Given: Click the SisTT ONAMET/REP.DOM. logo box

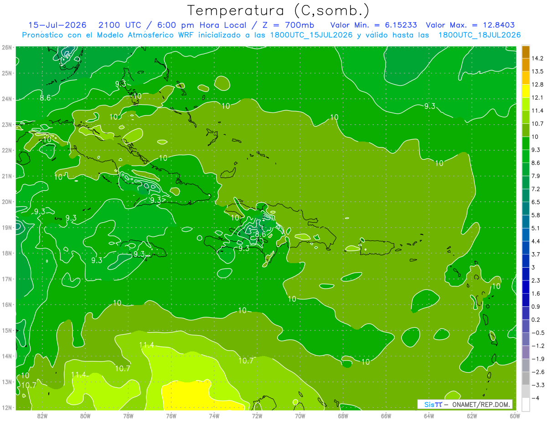Looking at the screenshot, I should [464, 404].
